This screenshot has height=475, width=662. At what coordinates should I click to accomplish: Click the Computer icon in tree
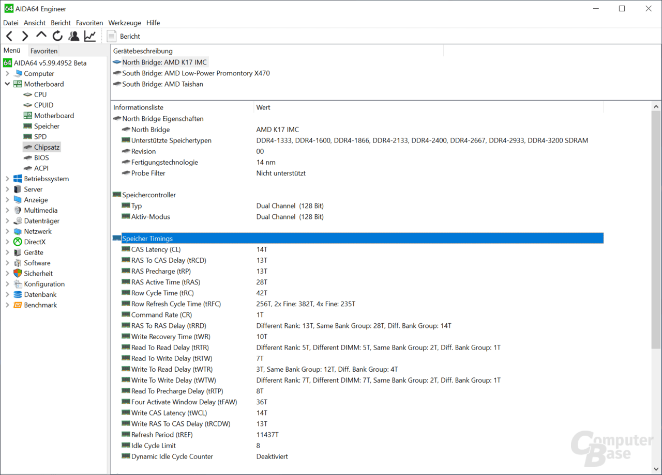[x=18, y=73]
